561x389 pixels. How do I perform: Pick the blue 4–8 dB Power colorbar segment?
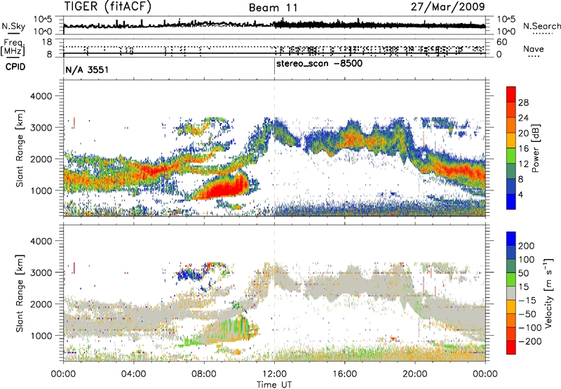(511, 187)
